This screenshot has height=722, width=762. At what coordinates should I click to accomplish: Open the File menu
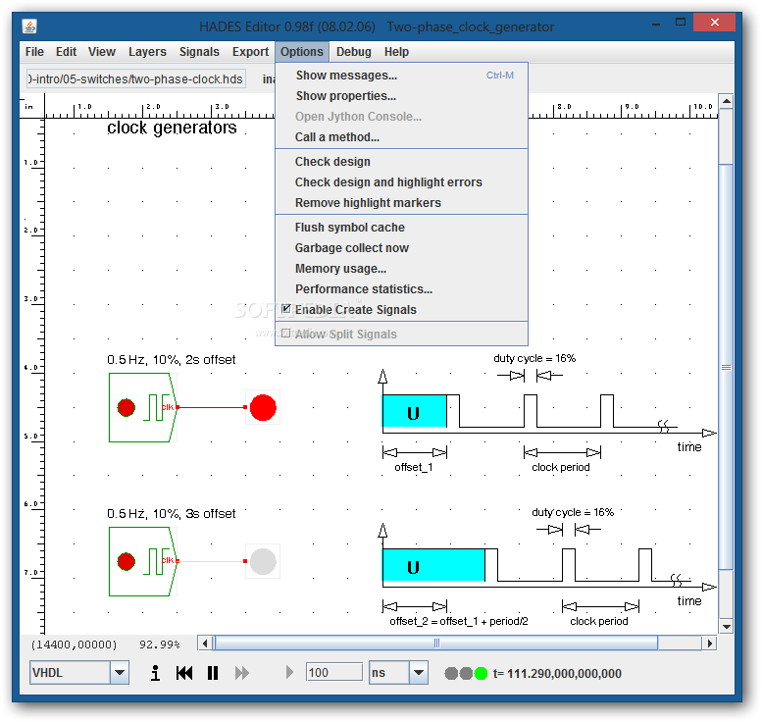34,52
